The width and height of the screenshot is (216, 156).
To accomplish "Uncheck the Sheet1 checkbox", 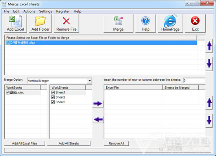I will [x=53, y=93].
